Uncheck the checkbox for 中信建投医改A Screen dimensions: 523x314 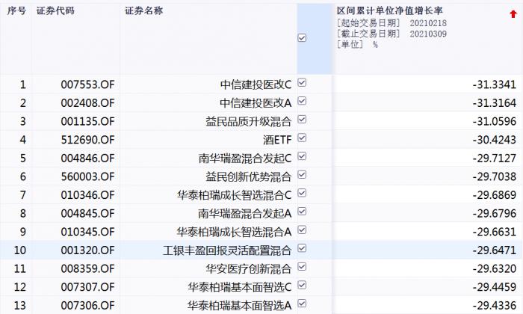[x=302, y=101]
